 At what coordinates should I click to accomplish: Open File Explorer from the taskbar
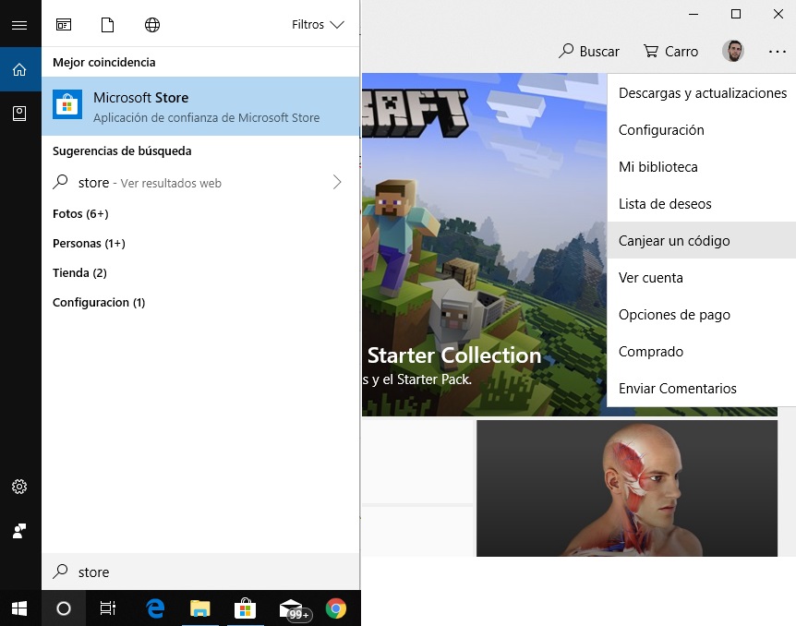(199, 608)
